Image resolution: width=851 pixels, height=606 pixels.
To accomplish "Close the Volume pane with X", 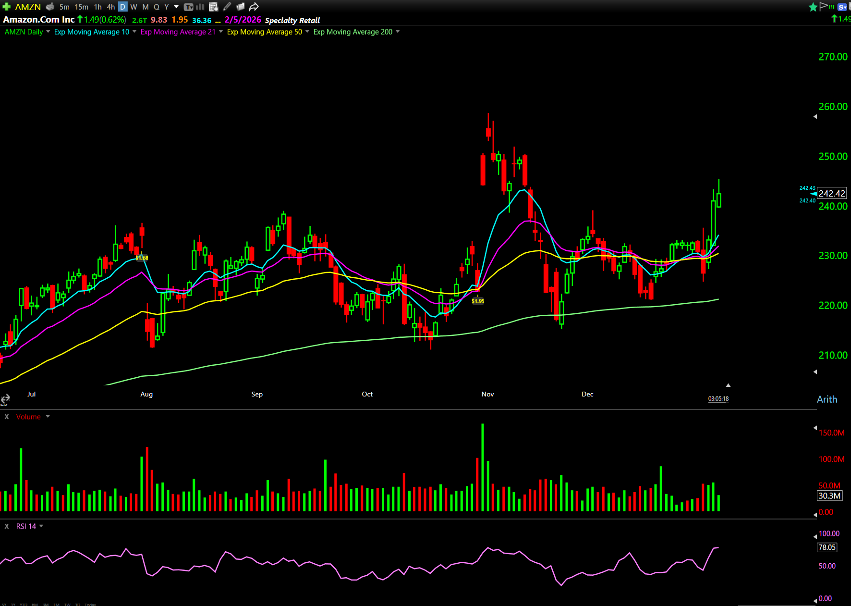I will coord(7,417).
